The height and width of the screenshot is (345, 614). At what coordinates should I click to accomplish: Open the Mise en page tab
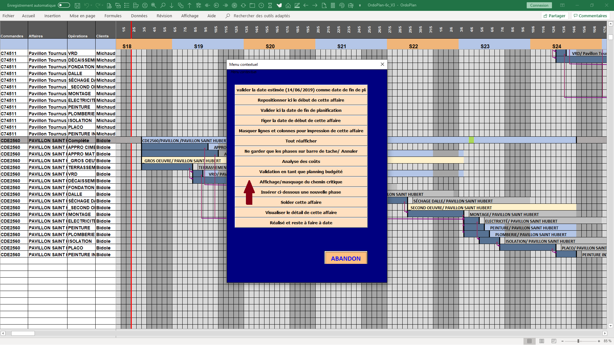83,16
